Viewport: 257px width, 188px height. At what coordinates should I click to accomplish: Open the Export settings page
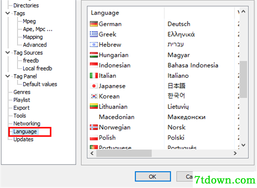[21, 108]
